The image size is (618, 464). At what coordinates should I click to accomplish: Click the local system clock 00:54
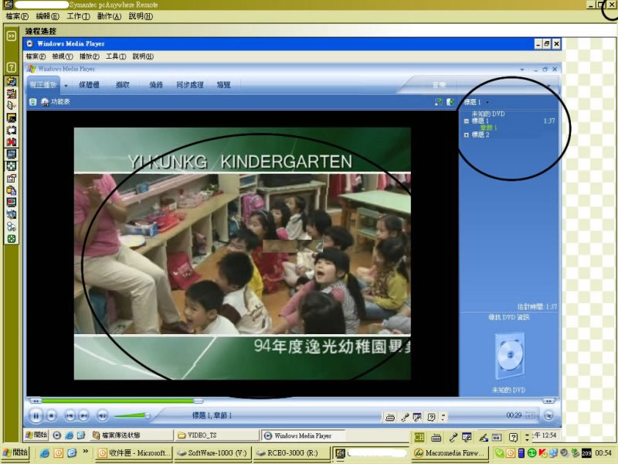603,453
